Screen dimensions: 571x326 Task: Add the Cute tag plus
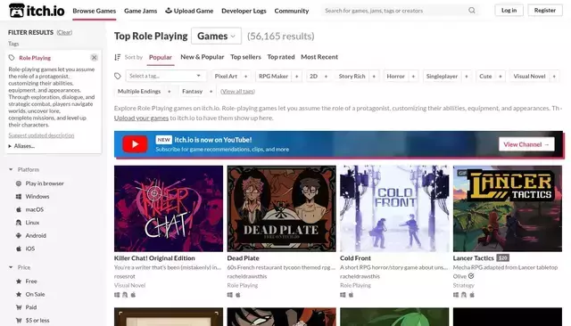tap(501, 77)
